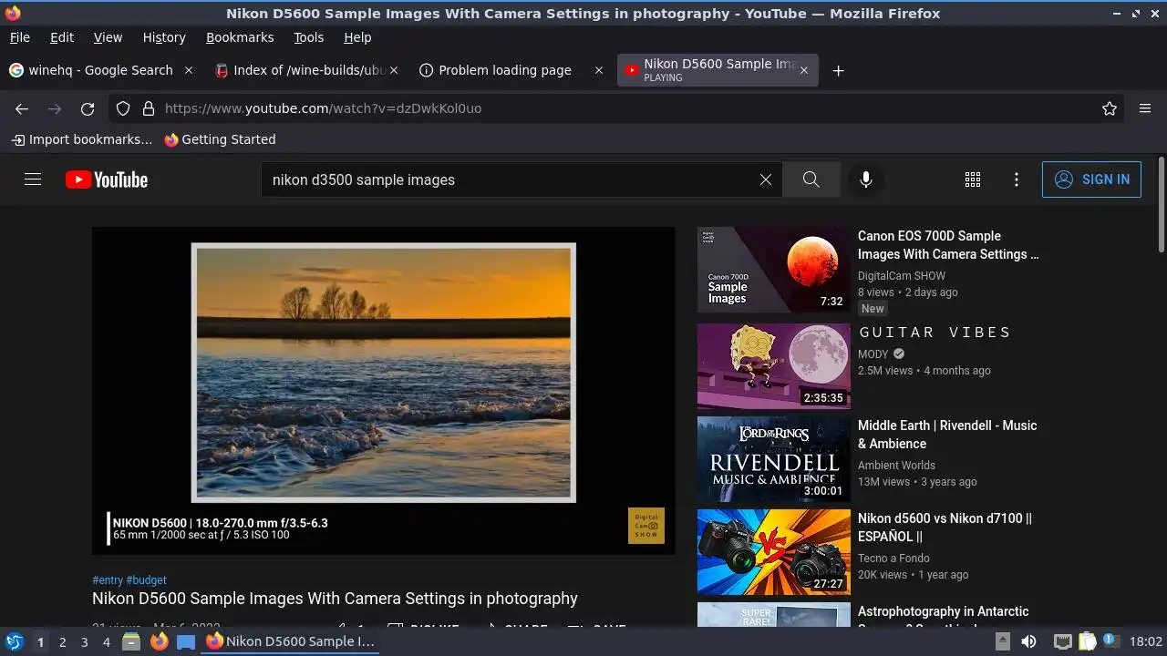
Task: Open the GUITAR VIBES video thumbnail
Action: click(x=774, y=366)
